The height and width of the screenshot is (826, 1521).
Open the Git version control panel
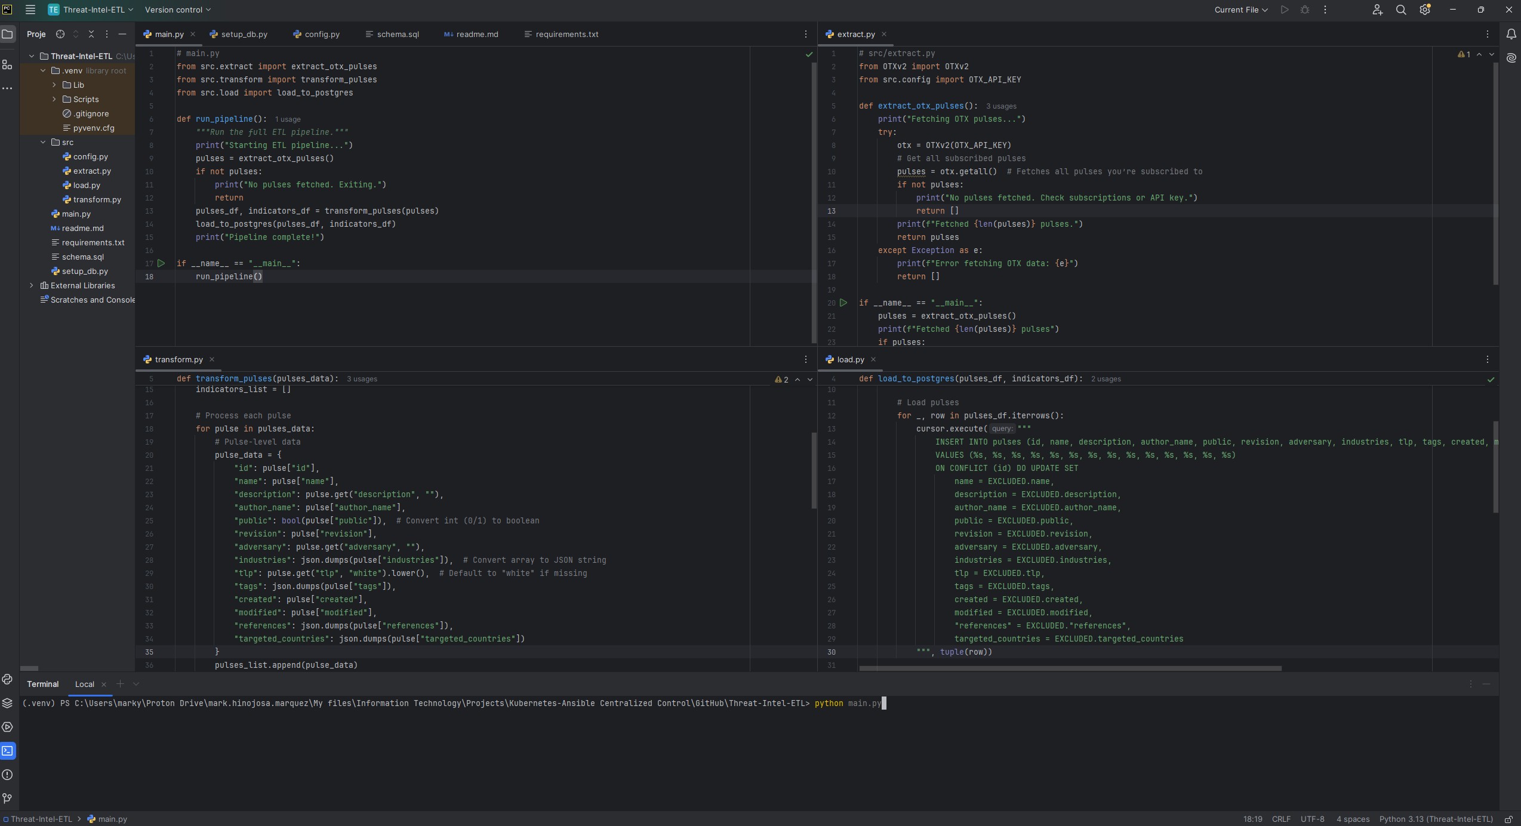click(7, 798)
